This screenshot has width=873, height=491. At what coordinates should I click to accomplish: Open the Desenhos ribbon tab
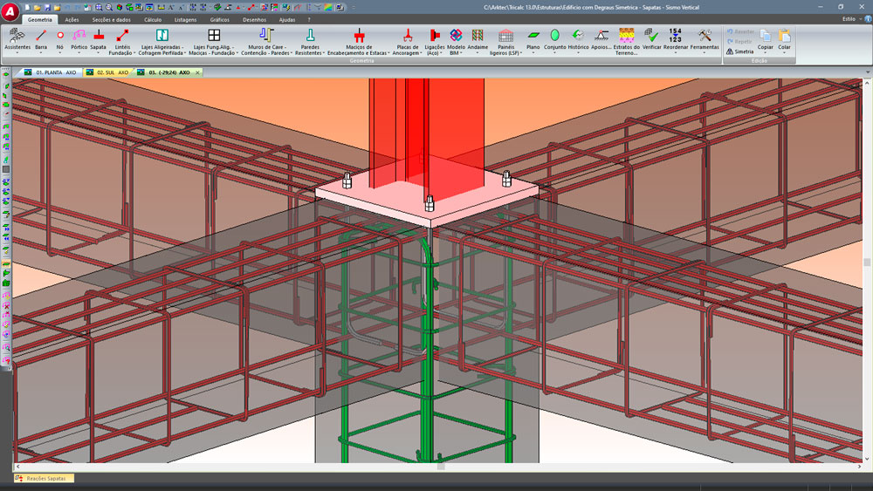click(254, 19)
